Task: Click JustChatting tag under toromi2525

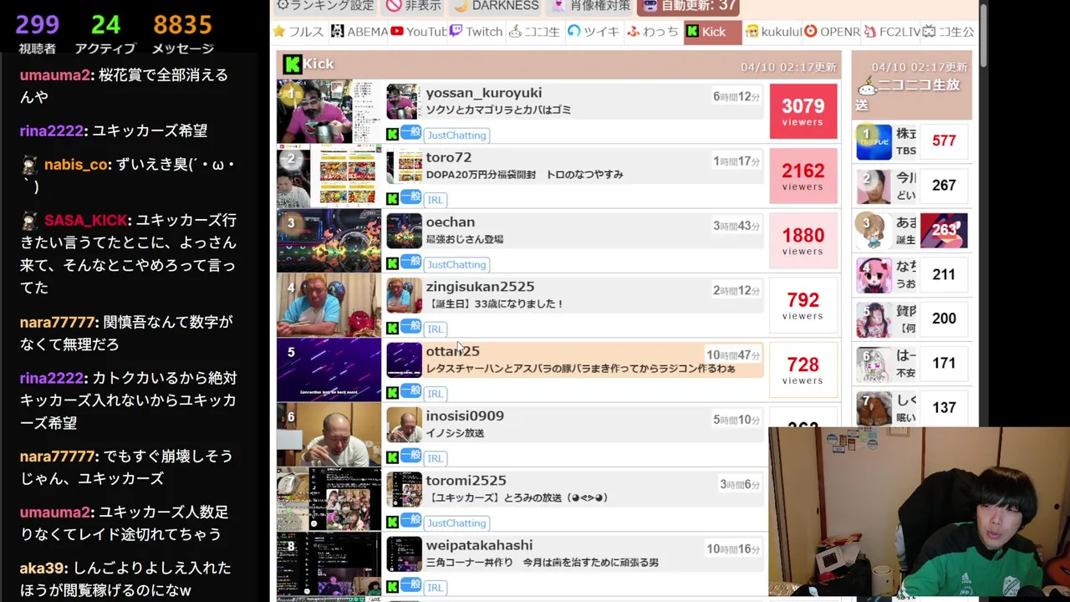Action: pyautogui.click(x=456, y=523)
